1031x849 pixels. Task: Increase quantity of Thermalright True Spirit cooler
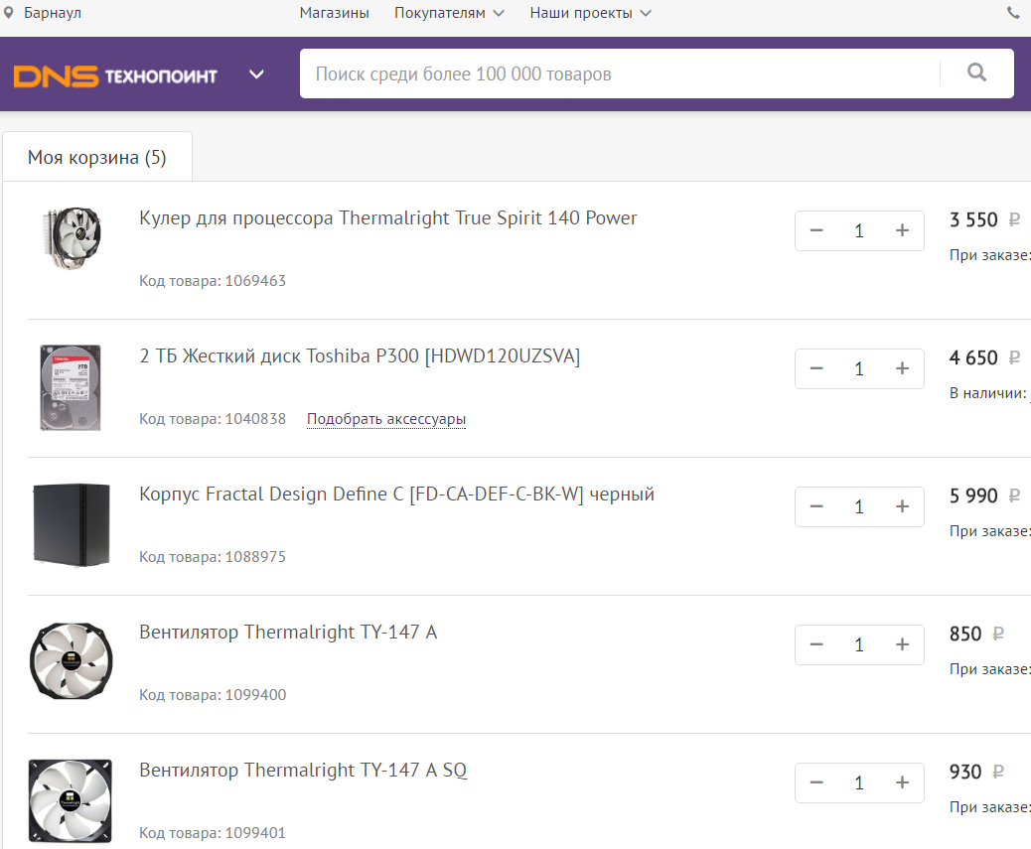tap(902, 230)
